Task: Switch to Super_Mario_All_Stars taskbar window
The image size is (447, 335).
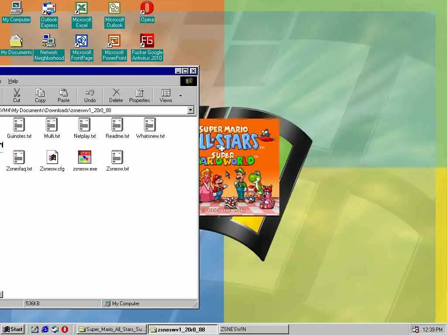Action: pyautogui.click(x=112, y=329)
